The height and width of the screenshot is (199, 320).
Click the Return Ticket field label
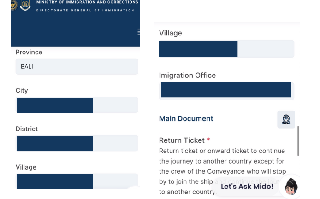[x=182, y=140]
